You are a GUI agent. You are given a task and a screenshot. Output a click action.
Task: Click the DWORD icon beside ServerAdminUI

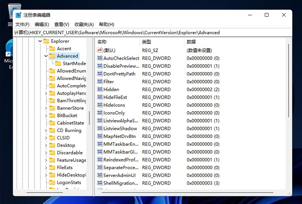[100, 175]
